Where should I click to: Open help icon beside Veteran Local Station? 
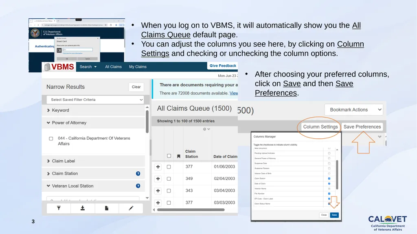click(138, 186)
